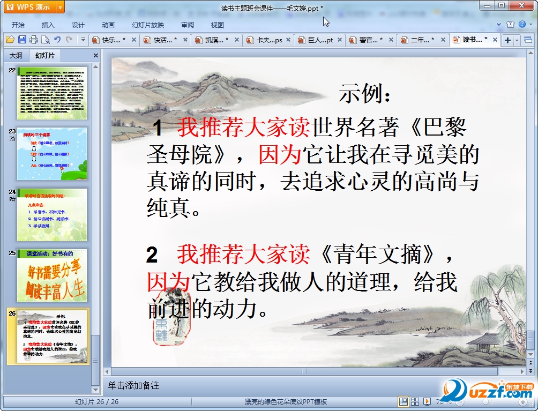
Task: Select slide 24 thumbnail
Action: [52, 215]
